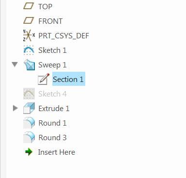Select the Extrude 1 cube icon
Viewport: 186px width, 178px height.
29,108
